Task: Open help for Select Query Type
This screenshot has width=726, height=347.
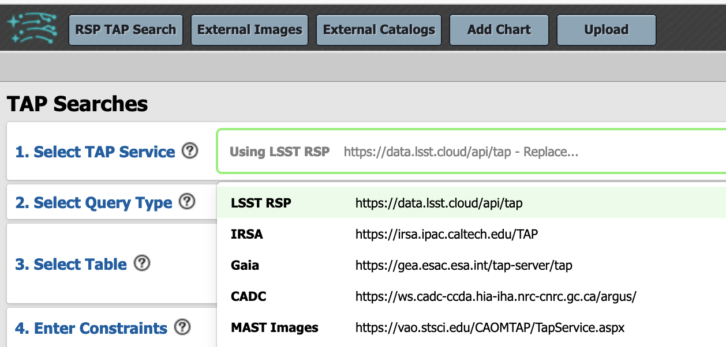Action: point(187,202)
